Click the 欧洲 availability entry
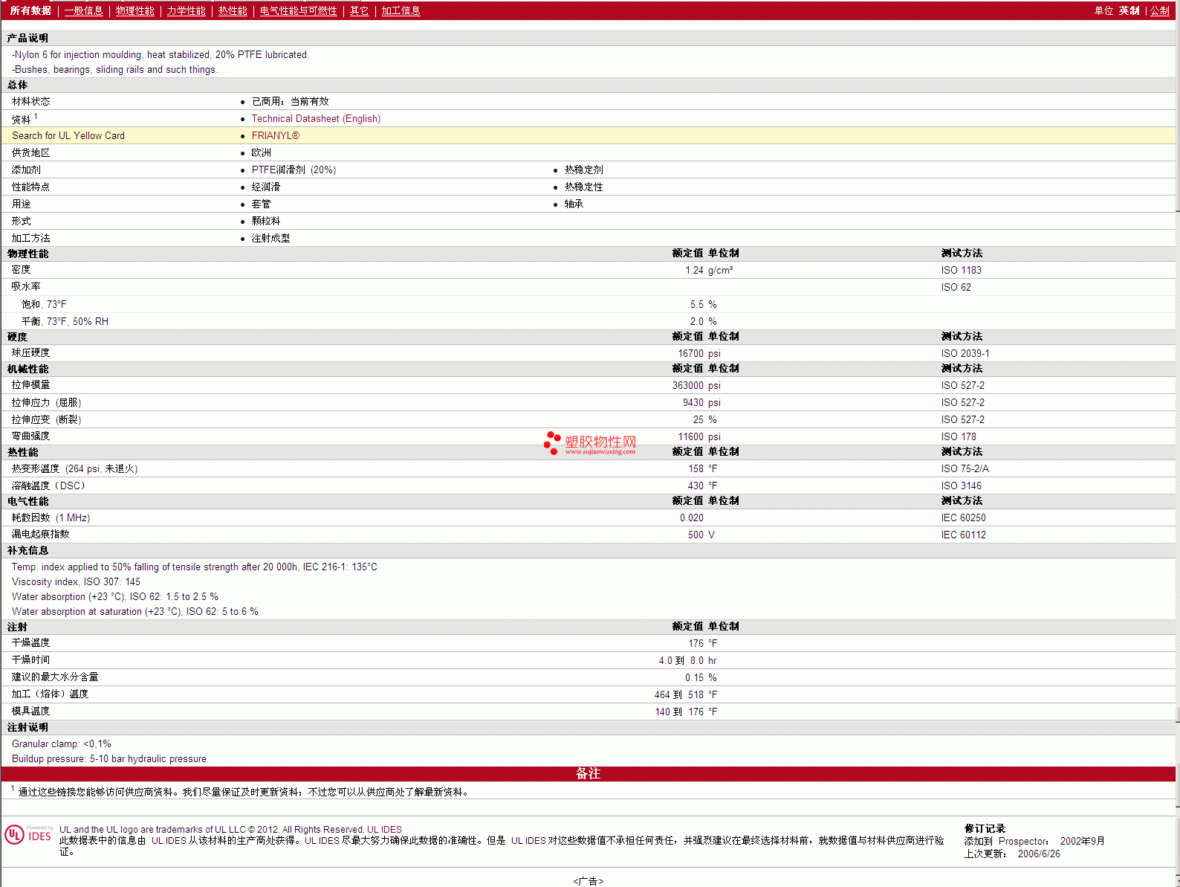The width and height of the screenshot is (1180, 887). click(261, 153)
